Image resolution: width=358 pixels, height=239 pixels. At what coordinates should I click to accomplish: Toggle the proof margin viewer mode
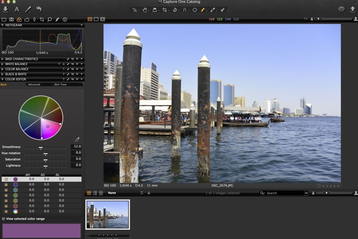pyautogui.click(x=103, y=19)
